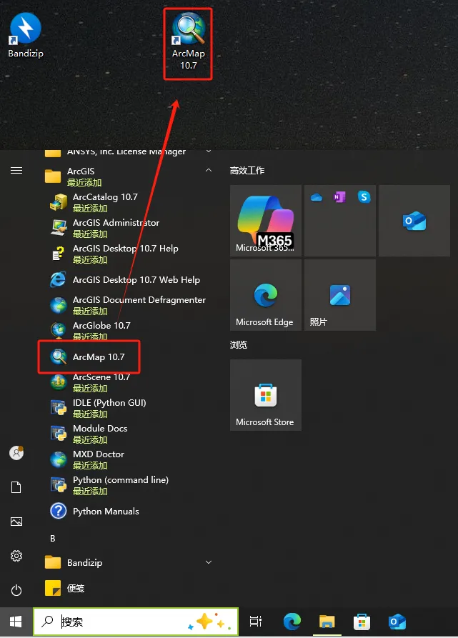This screenshot has height=638, width=458.
Task: Open OneNote in the tile folder
Action: click(339, 197)
